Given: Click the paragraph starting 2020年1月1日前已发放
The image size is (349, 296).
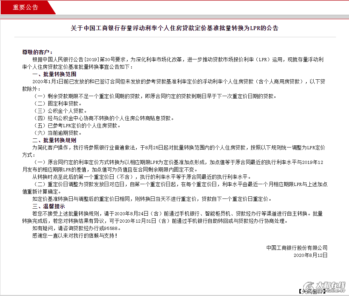Looking at the screenshot, I should point(173,85).
